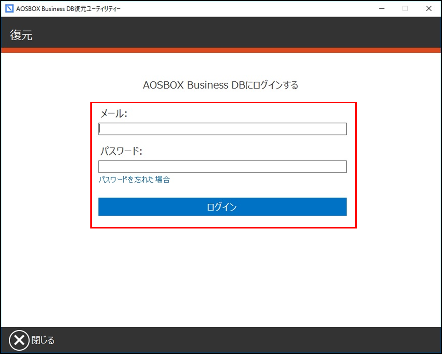Focus the パスワード input field
442x354 pixels.
coord(222,167)
